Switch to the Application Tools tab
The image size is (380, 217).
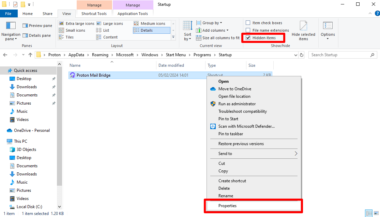click(x=133, y=14)
